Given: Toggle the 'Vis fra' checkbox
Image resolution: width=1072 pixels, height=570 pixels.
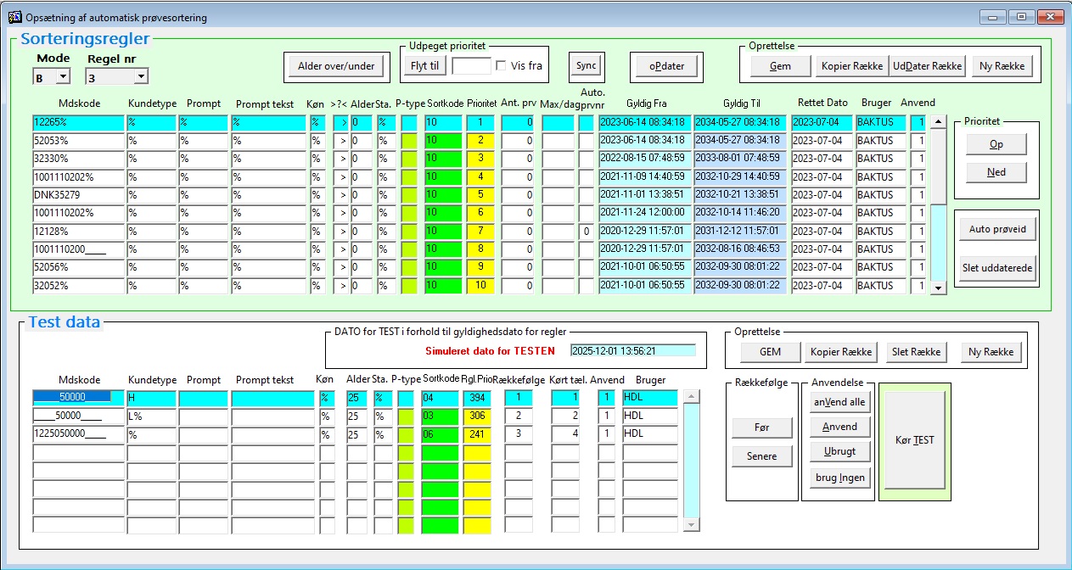Looking at the screenshot, I should (501, 66).
